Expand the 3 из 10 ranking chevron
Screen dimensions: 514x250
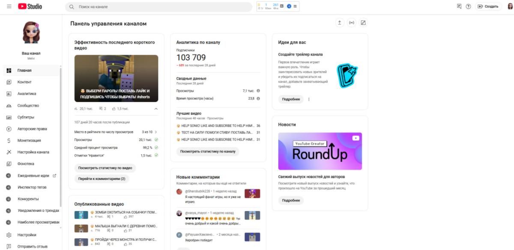tap(156, 132)
